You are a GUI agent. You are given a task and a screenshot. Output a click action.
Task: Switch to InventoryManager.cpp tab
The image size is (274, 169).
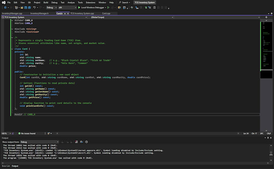click(x=12, y=13)
